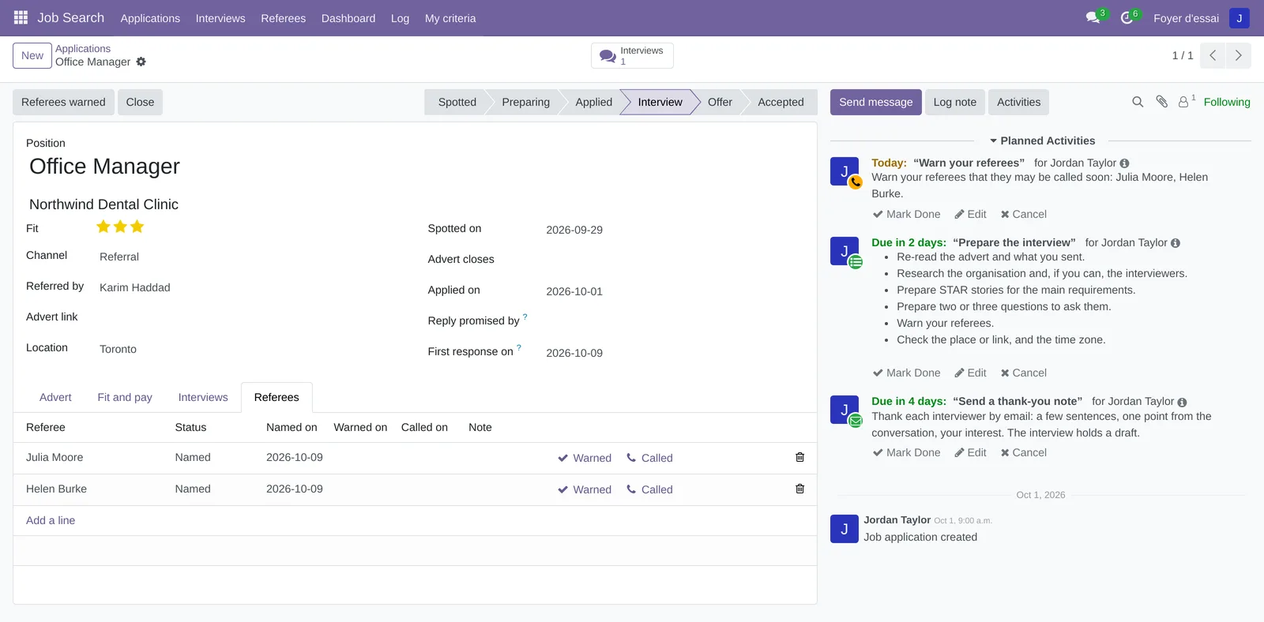Open the Referees menu in top navbar
This screenshot has height=622, width=1264.
pyautogui.click(x=284, y=18)
